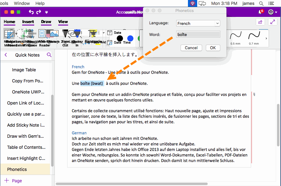Choose the 0.7 mm pen thickness
Viewport: 281px width, 186px height.
(254, 38)
